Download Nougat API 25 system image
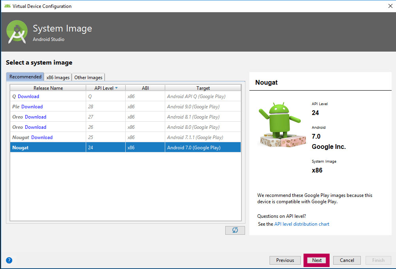This screenshot has width=396, height=269. click(x=42, y=137)
